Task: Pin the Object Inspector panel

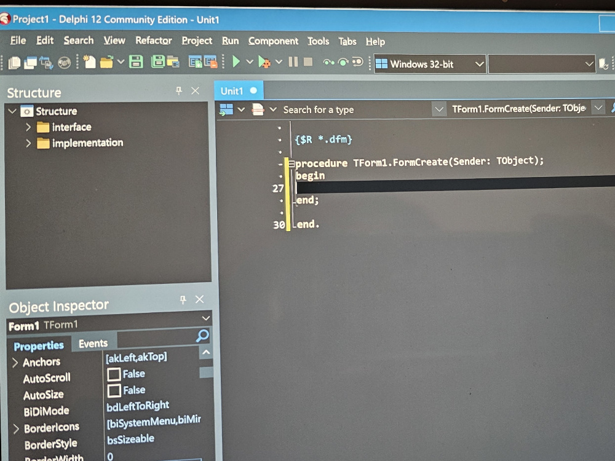Action: click(183, 300)
